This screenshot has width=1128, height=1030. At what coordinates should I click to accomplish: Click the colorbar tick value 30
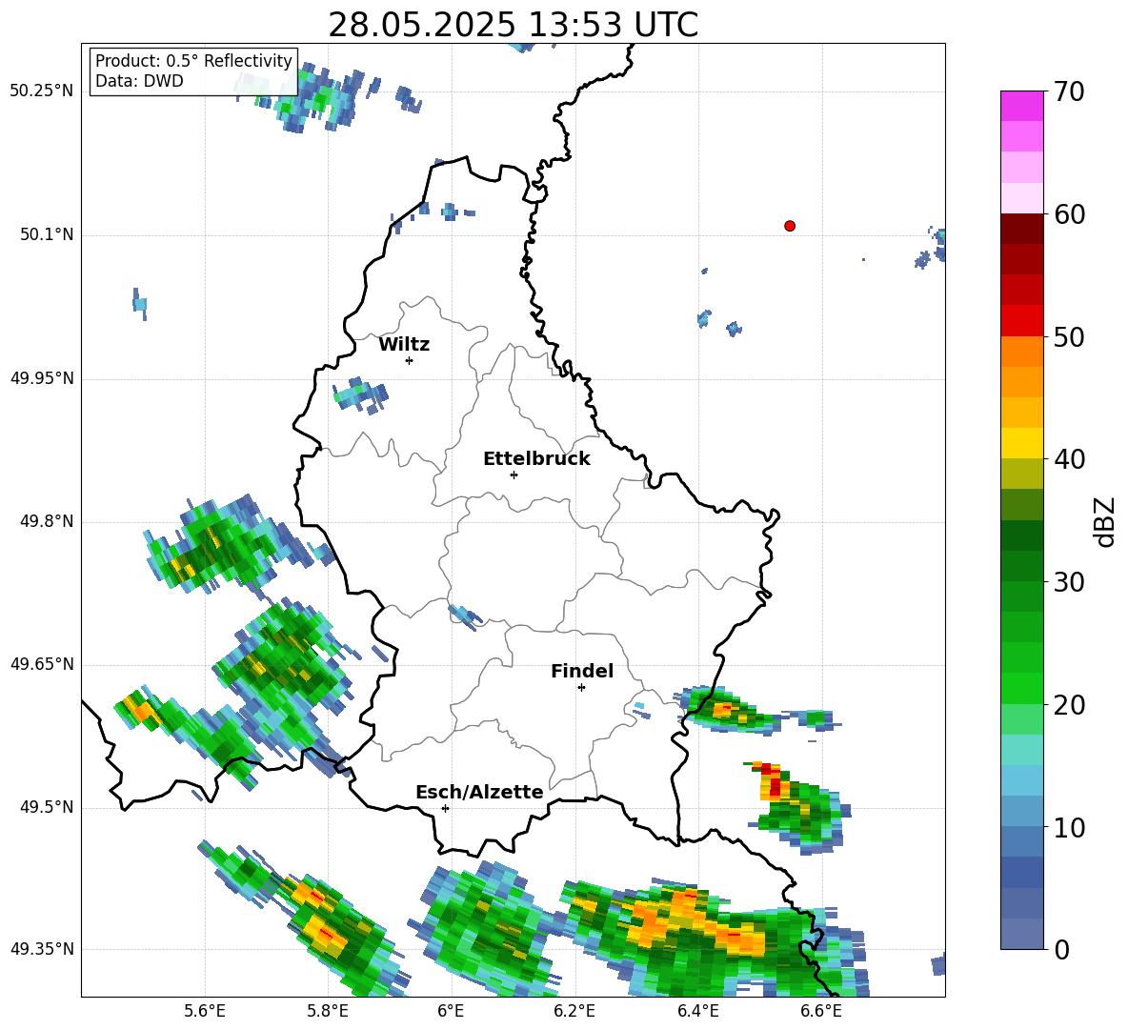pos(1069,582)
